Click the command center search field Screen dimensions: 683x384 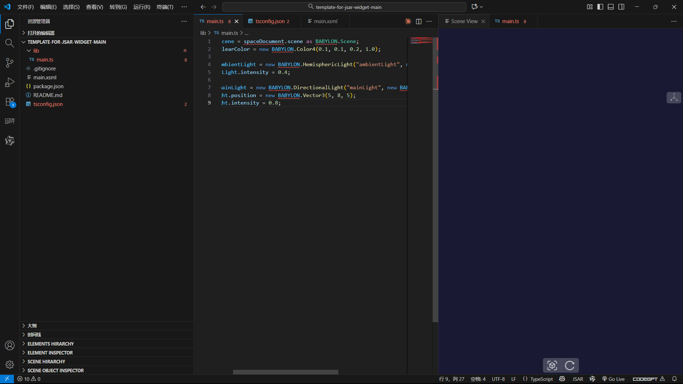pyautogui.click(x=344, y=7)
